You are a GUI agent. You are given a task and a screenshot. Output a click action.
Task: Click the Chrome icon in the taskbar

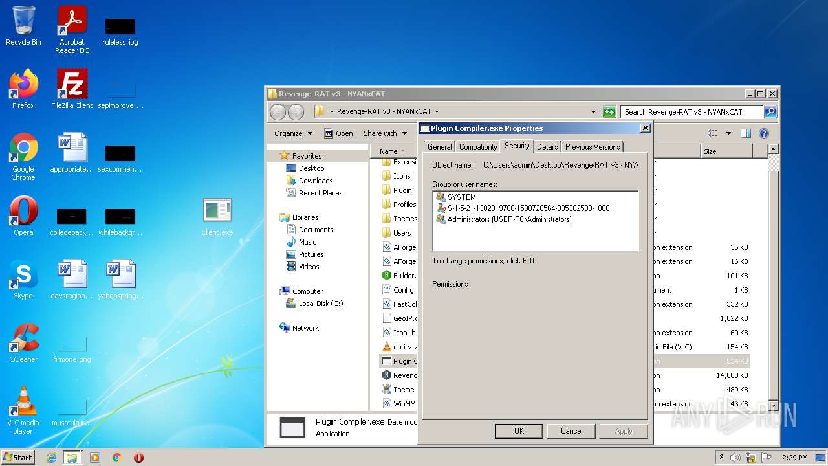click(x=117, y=458)
